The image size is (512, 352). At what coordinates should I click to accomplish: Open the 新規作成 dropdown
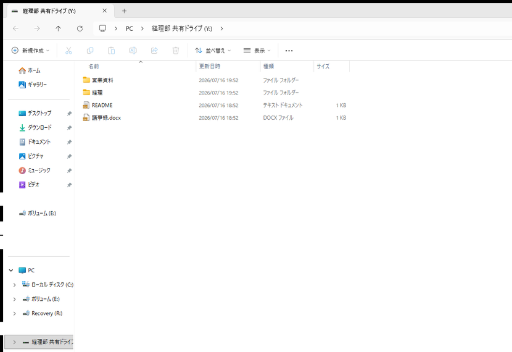(30, 51)
